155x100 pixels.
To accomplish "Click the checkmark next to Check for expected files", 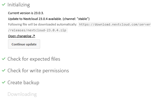I will 4,59.
